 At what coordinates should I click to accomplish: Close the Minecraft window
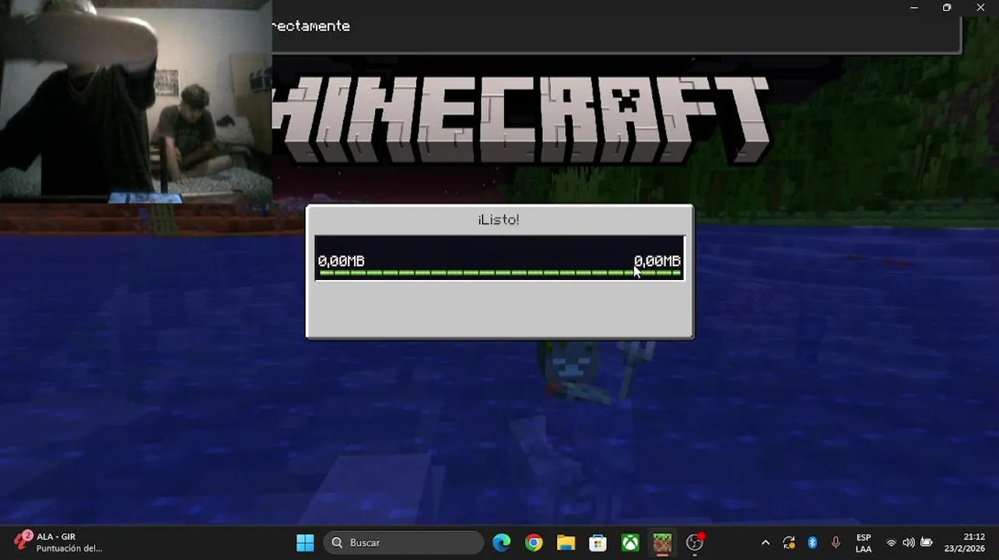coord(980,8)
